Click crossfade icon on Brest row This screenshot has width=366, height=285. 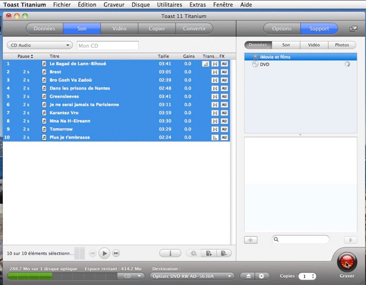215,72
